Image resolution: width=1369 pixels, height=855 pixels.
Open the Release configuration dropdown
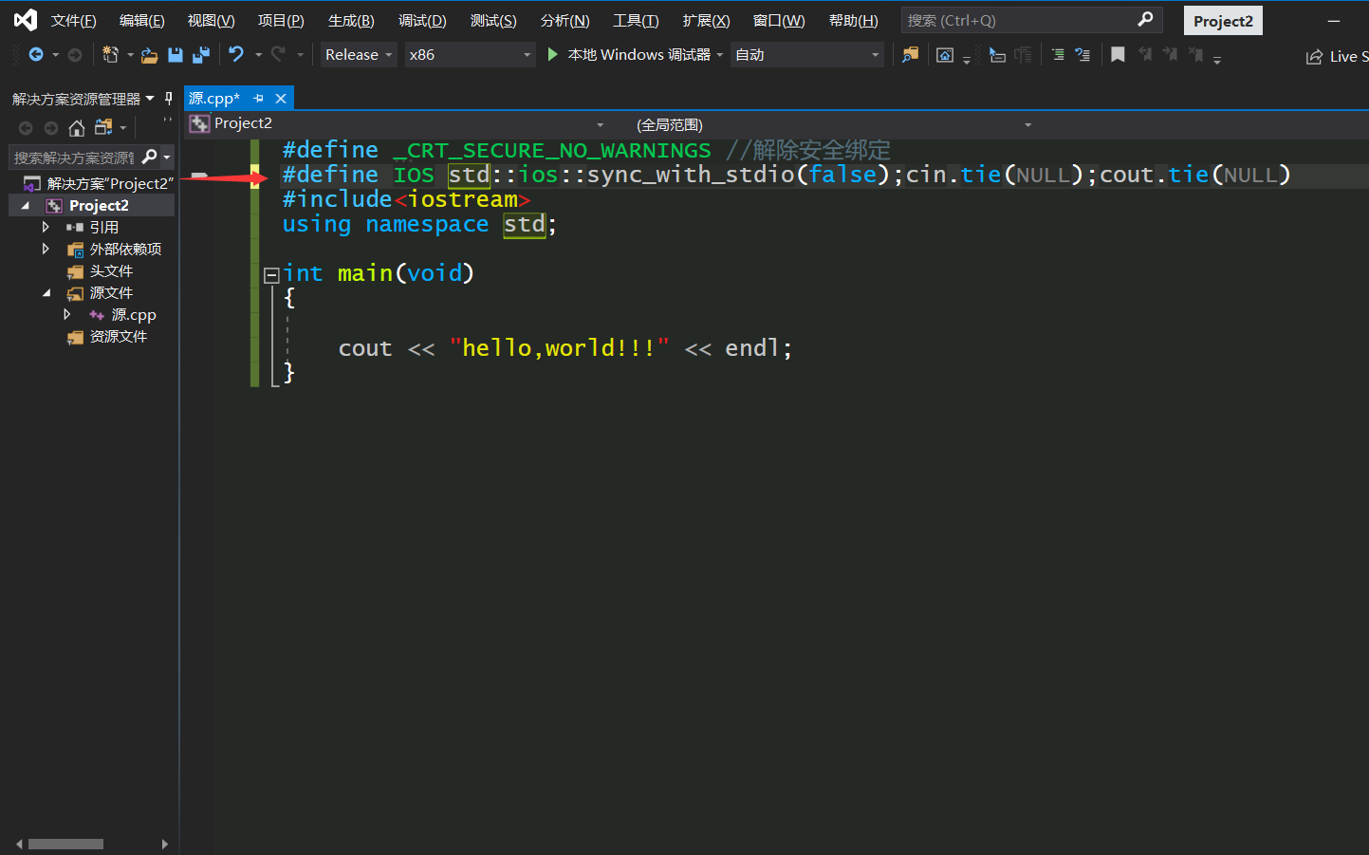pos(359,55)
